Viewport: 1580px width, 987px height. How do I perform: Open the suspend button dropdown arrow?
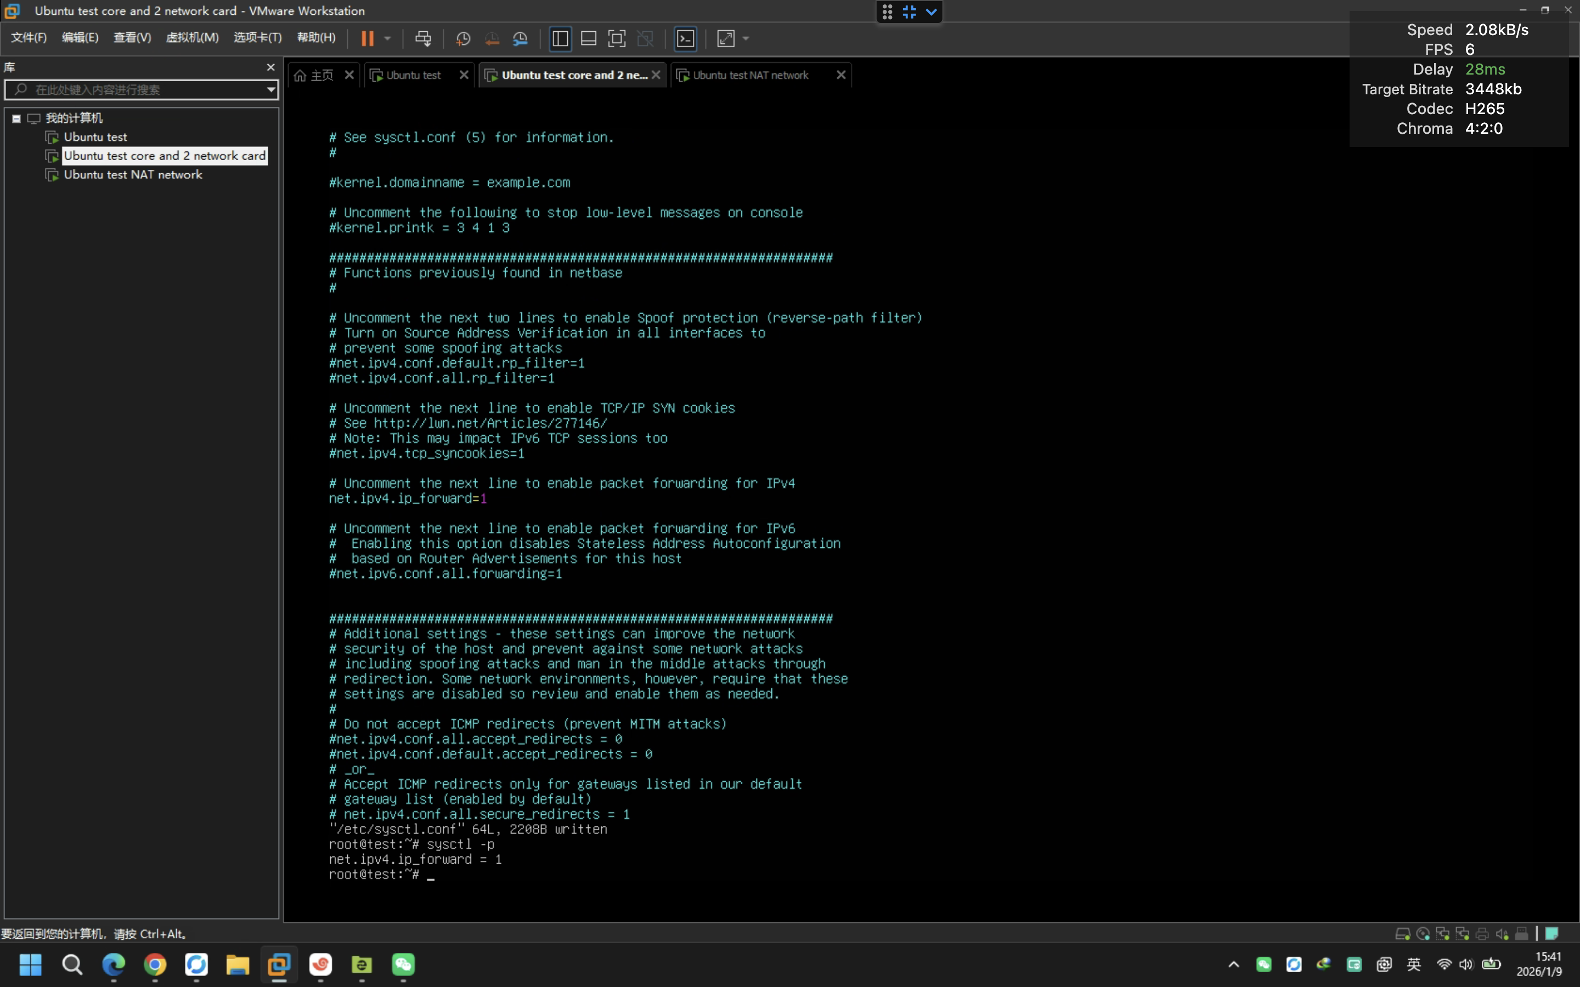click(x=387, y=38)
